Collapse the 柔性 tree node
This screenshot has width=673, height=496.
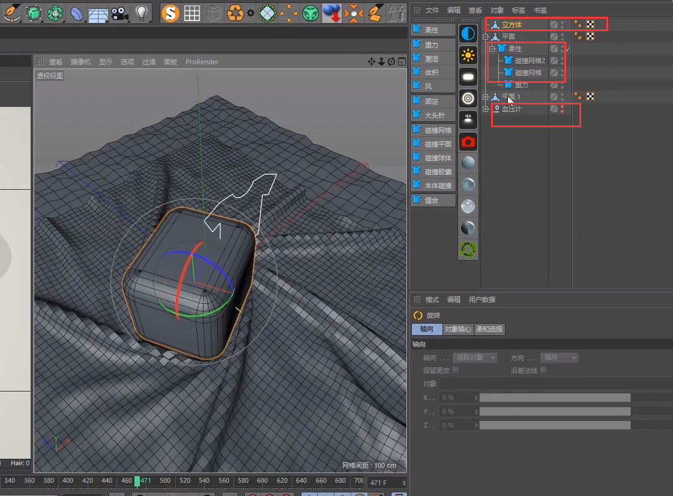tap(492, 49)
